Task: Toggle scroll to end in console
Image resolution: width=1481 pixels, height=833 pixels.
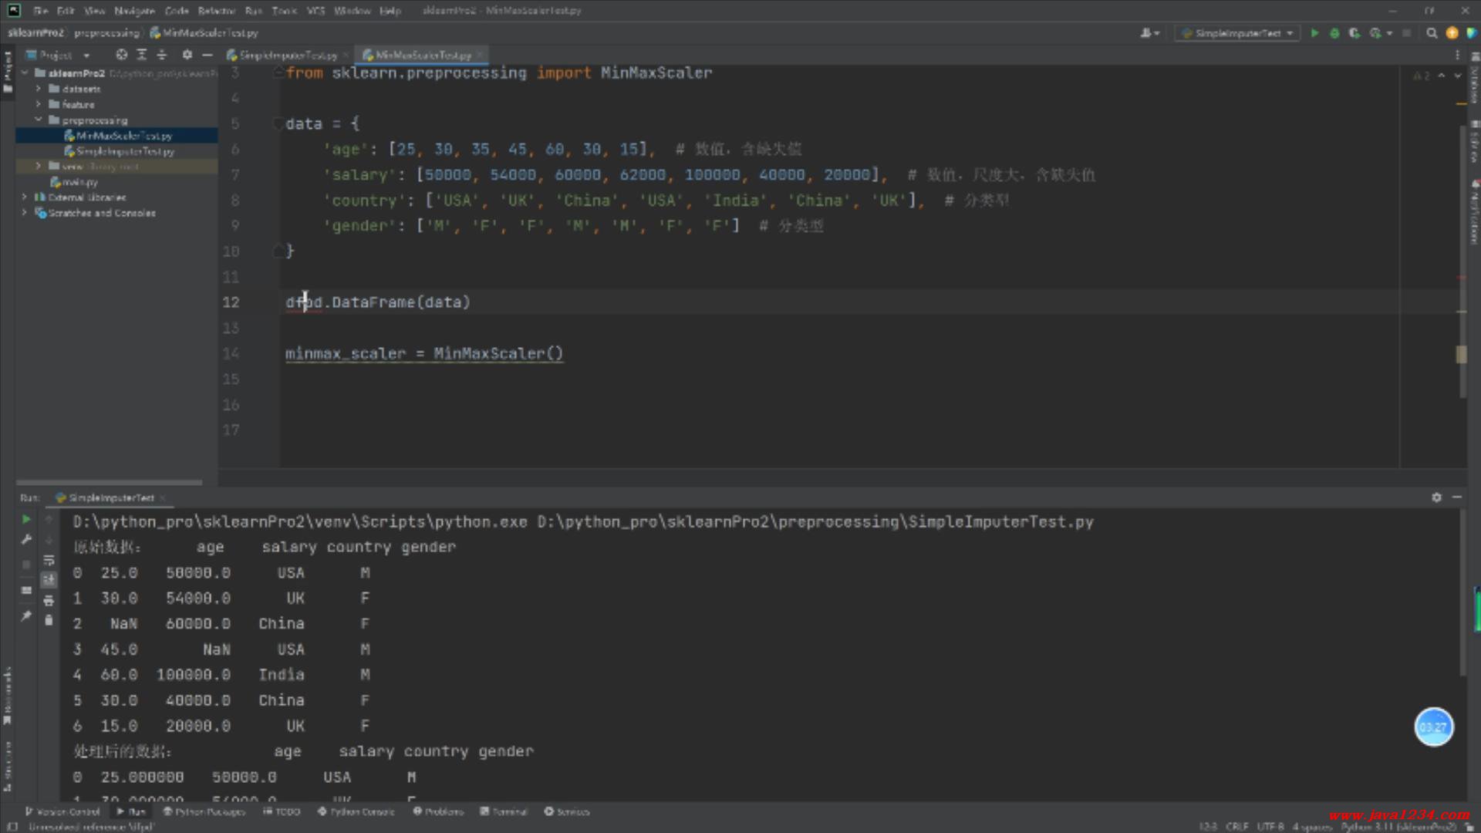Action: coord(49,580)
